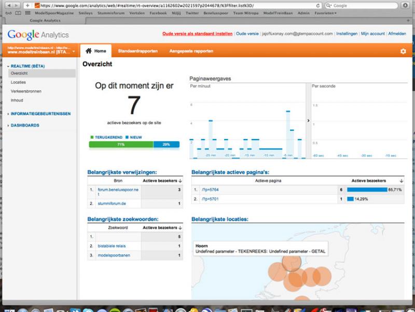The height and width of the screenshot is (312, 415).
Task: Click the plus add-bookmark button beside the address bar
Action: [27, 6]
